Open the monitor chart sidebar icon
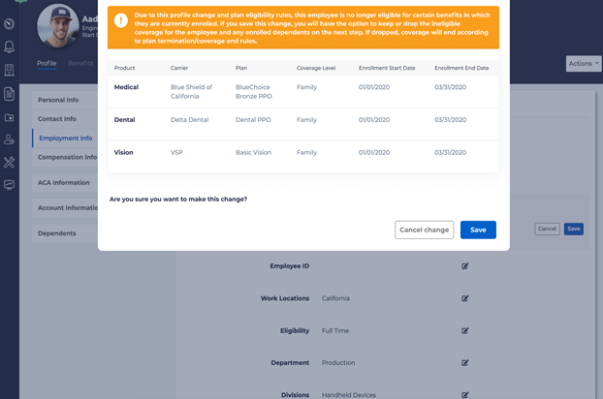This screenshot has height=399, width=603. [x=9, y=185]
